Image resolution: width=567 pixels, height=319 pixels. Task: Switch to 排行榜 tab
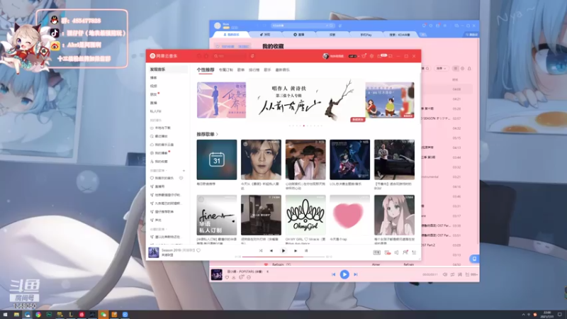point(254,69)
